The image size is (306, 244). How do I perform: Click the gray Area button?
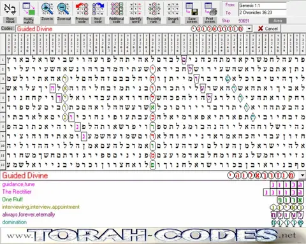[277, 21]
